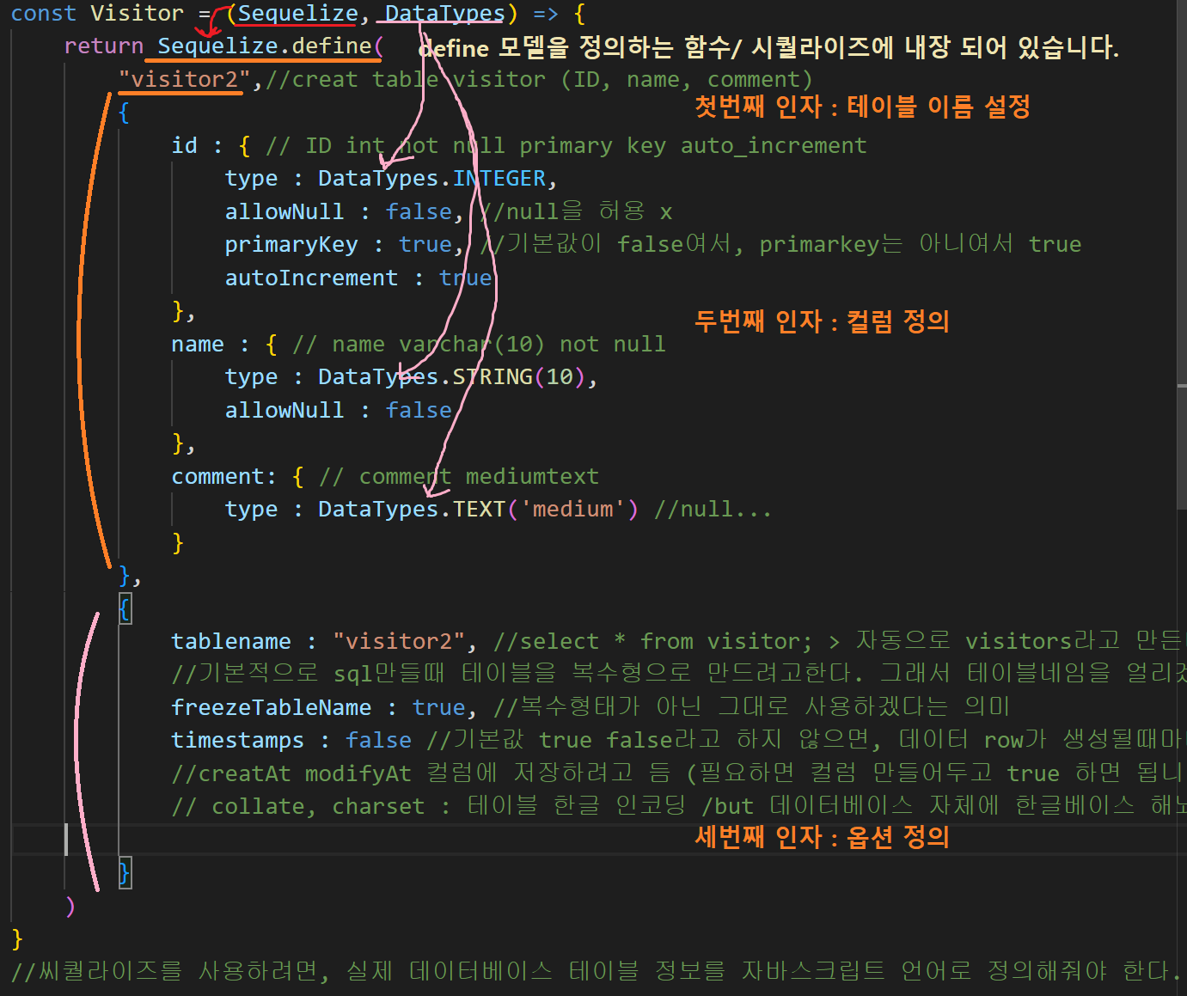Click the "true" value of autoIncrement
Viewport: 1187px width, 996px height.
coord(465,278)
